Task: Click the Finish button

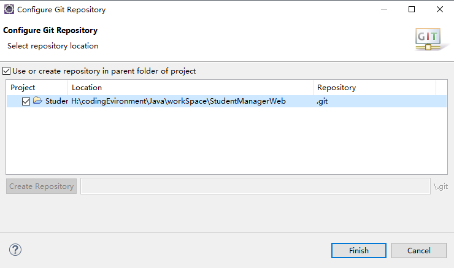Action: pyautogui.click(x=359, y=250)
